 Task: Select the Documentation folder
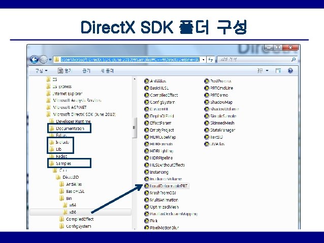coord(67,129)
